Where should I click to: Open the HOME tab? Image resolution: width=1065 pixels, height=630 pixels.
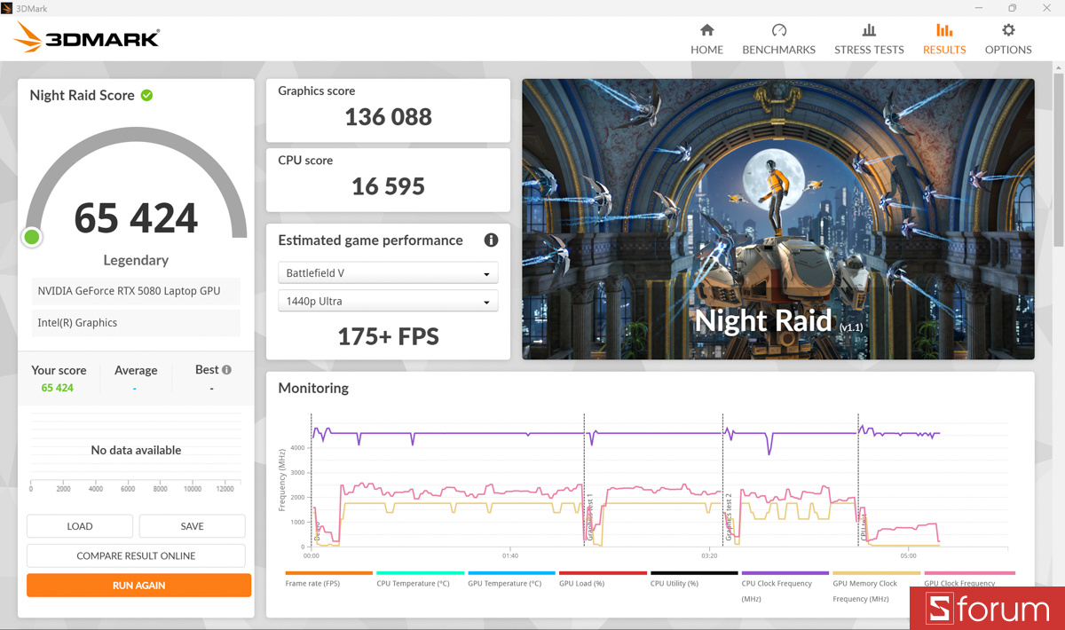point(706,39)
